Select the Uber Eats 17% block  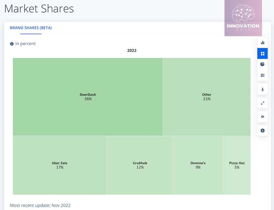[60, 165]
